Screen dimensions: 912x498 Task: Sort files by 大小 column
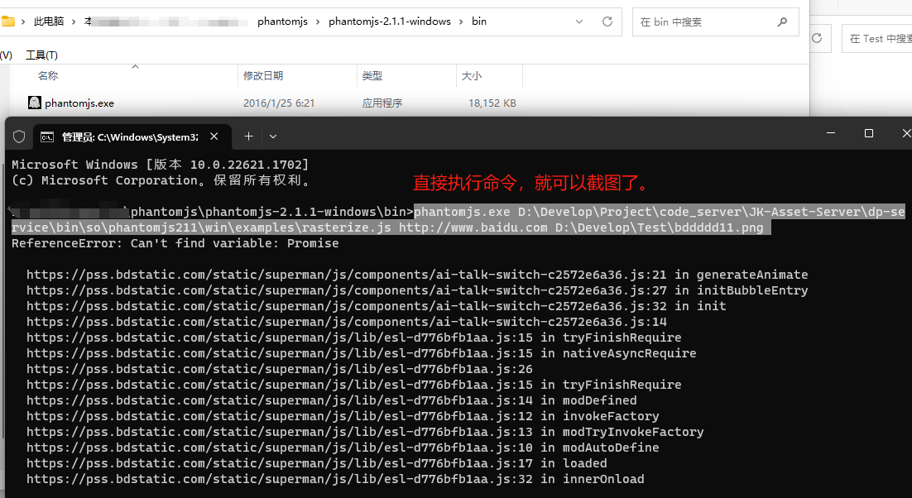tap(472, 75)
